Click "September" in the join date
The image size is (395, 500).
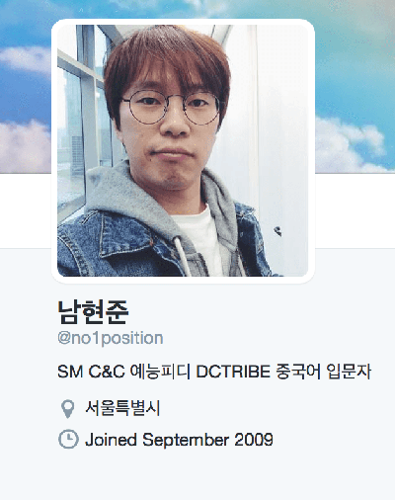tap(186, 441)
